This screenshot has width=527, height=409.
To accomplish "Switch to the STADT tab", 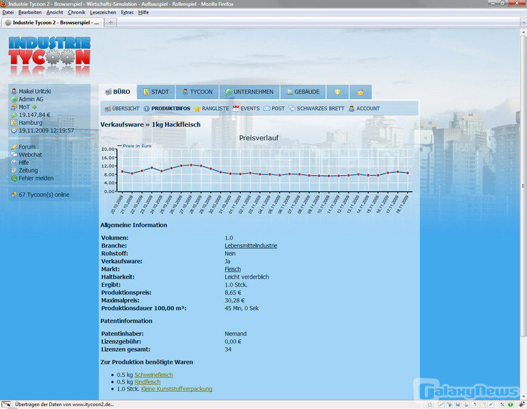I will (x=156, y=92).
